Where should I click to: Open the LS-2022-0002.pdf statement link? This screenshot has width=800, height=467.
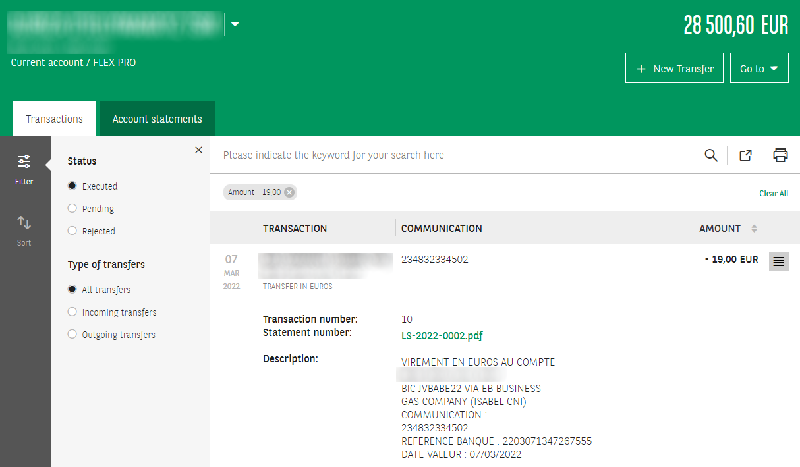click(442, 336)
